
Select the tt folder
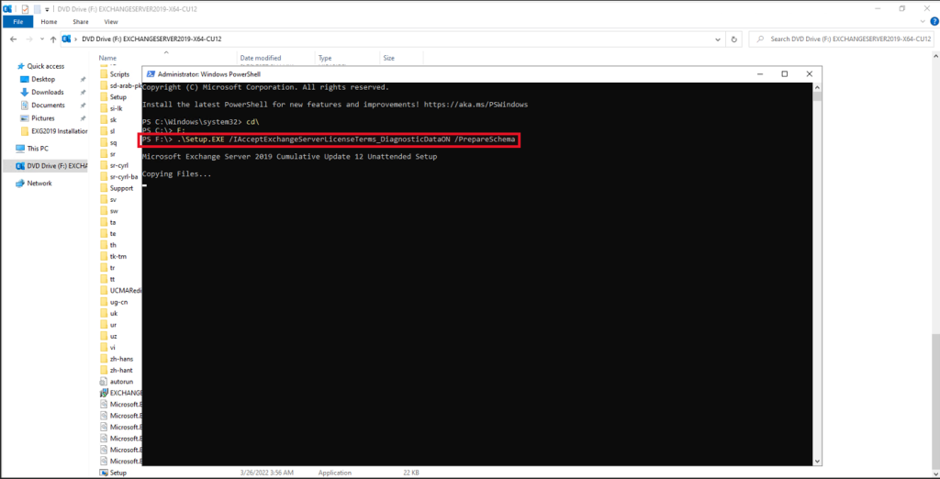[x=112, y=279]
